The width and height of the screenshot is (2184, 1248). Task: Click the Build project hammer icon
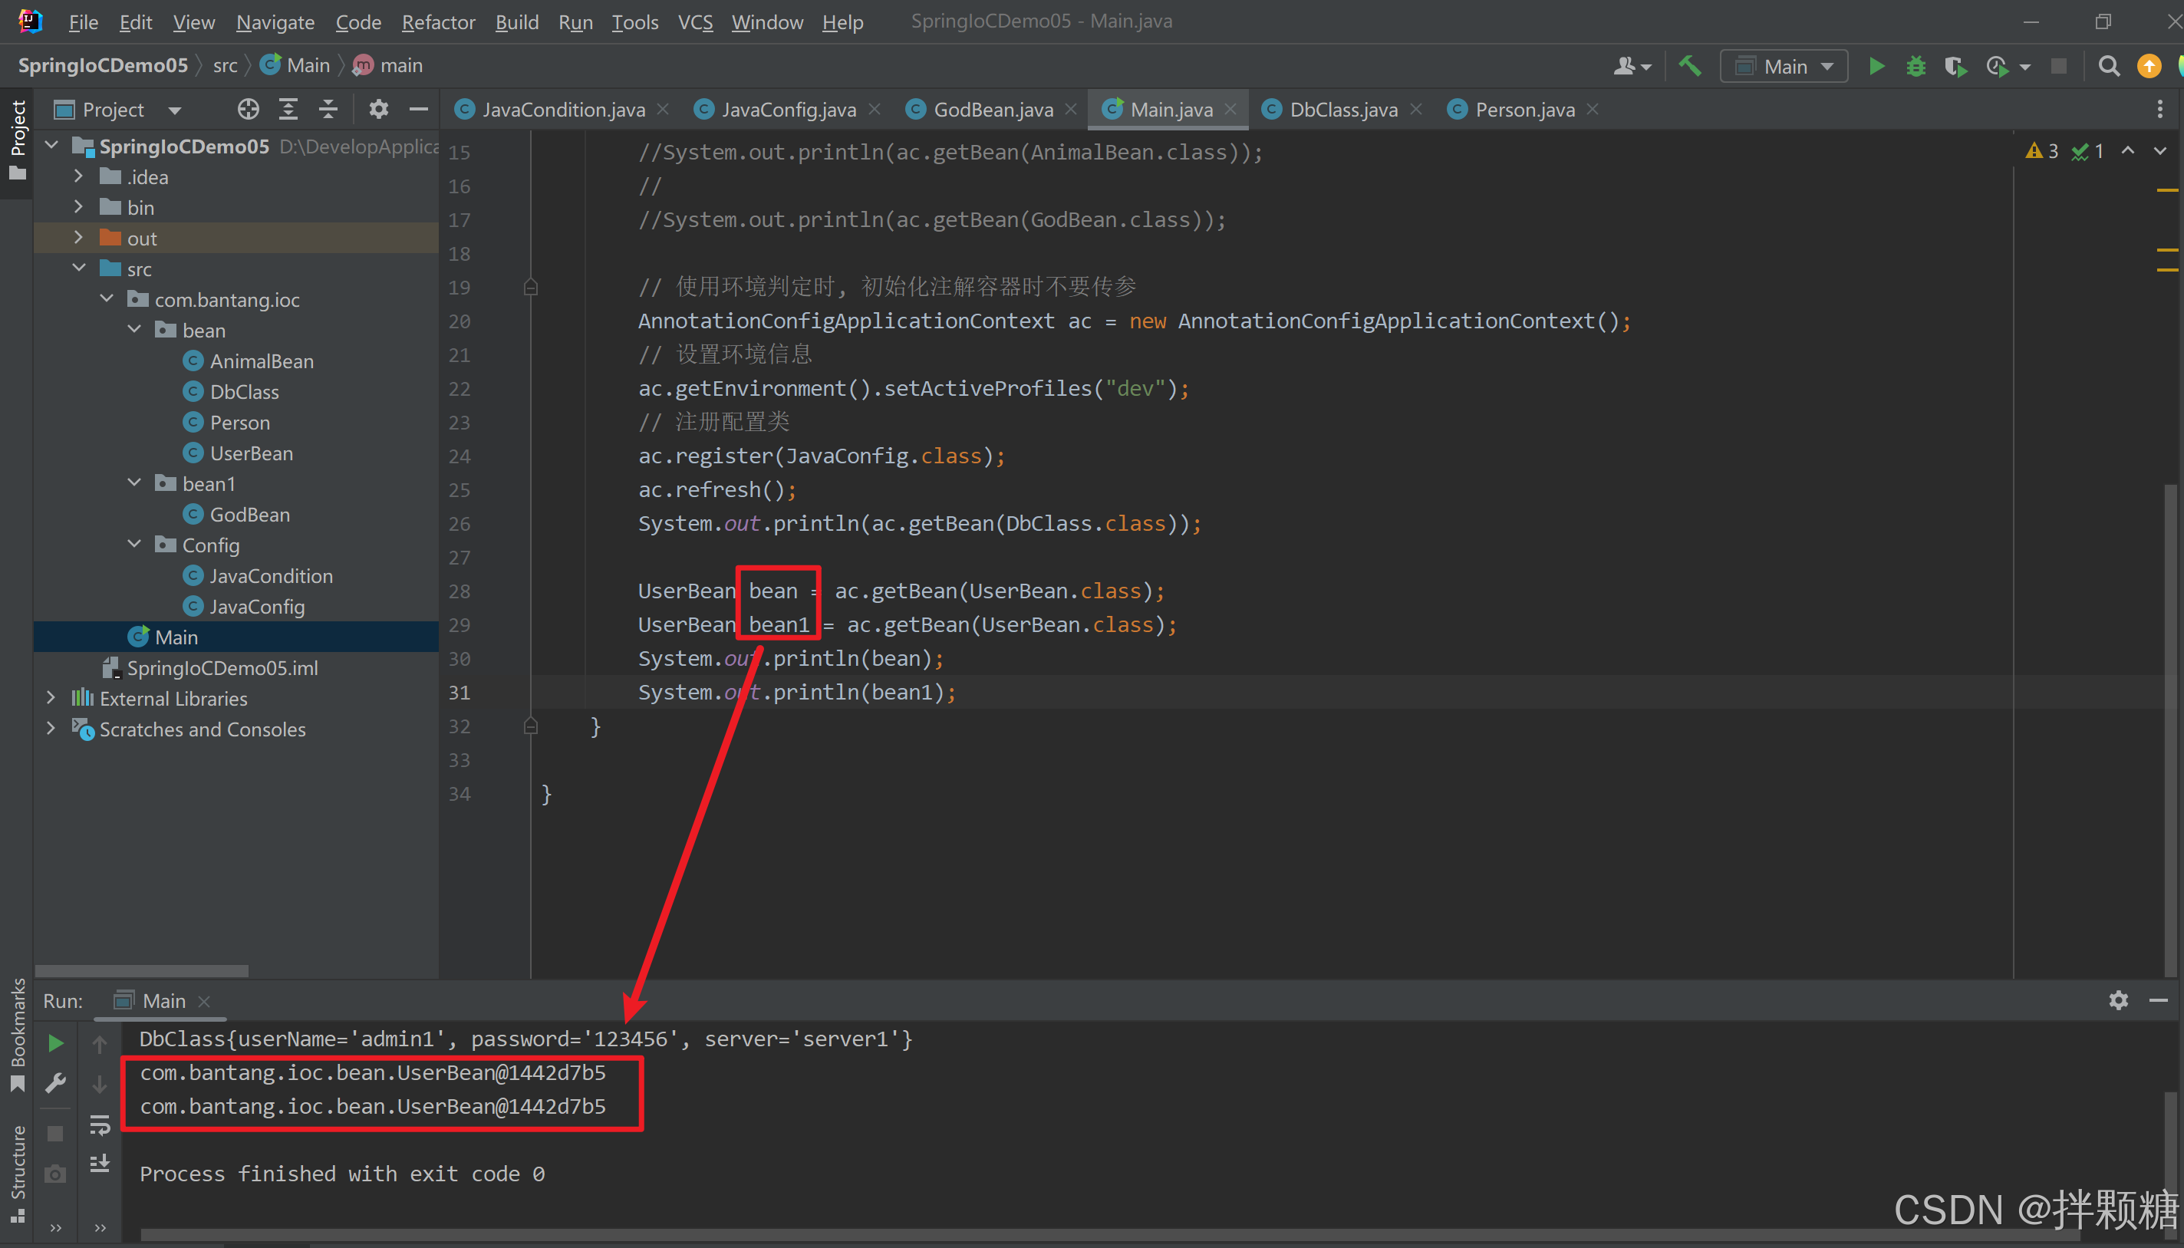tap(1689, 66)
